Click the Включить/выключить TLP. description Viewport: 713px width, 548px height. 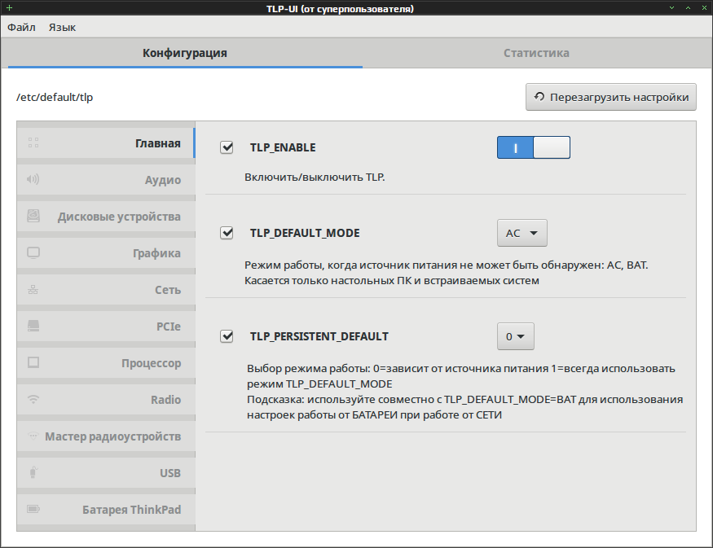(x=315, y=178)
